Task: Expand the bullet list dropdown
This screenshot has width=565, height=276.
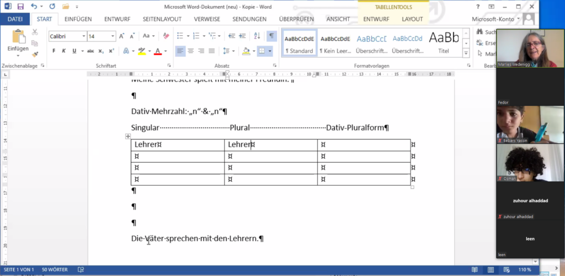Action: click(x=188, y=36)
